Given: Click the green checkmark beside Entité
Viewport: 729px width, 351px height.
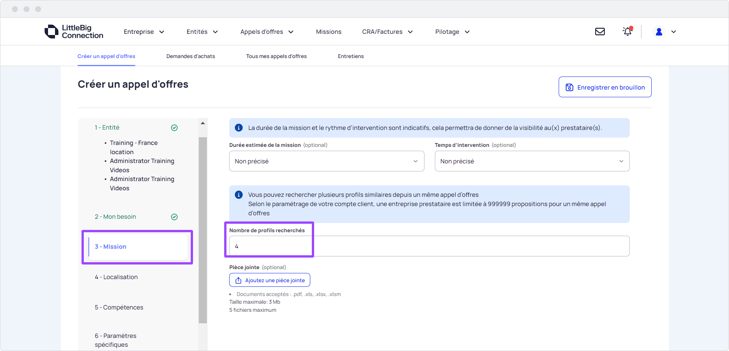Looking at the screenshot, I should click(174, 128).
